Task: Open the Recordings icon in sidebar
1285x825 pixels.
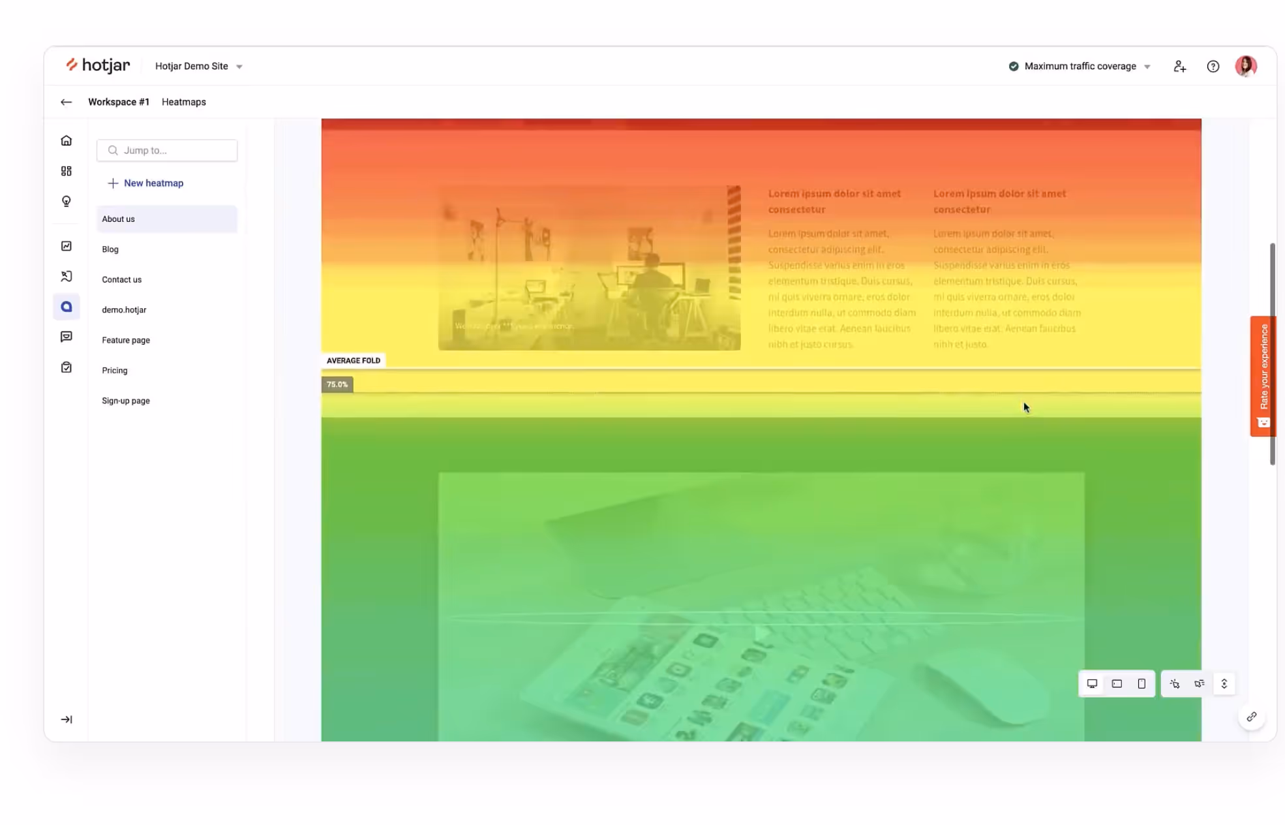Action: [x=67, y=276]
